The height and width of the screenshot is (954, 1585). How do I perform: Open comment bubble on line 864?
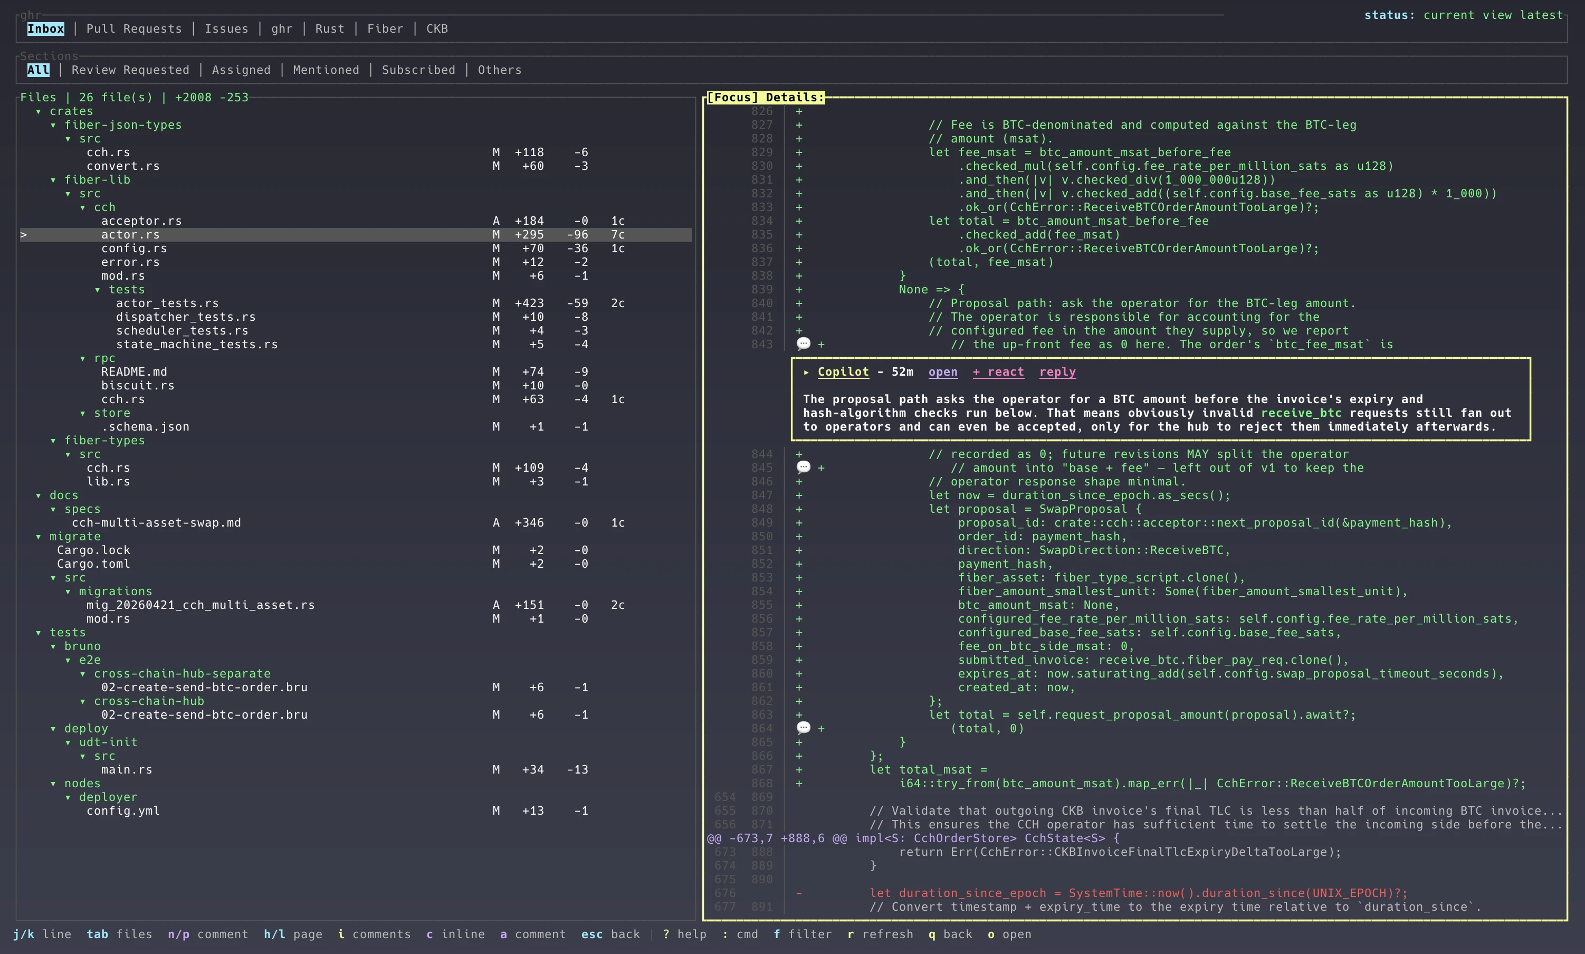(x=804, y=728)
